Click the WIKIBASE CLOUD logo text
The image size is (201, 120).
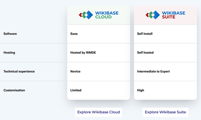[107, 15]
